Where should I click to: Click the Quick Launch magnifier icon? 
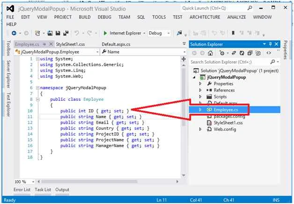(x=250, y=8)
